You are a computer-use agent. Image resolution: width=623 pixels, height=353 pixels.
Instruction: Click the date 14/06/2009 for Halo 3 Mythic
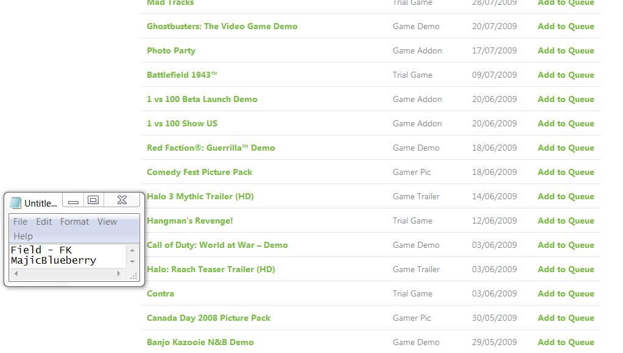point(495,196)
